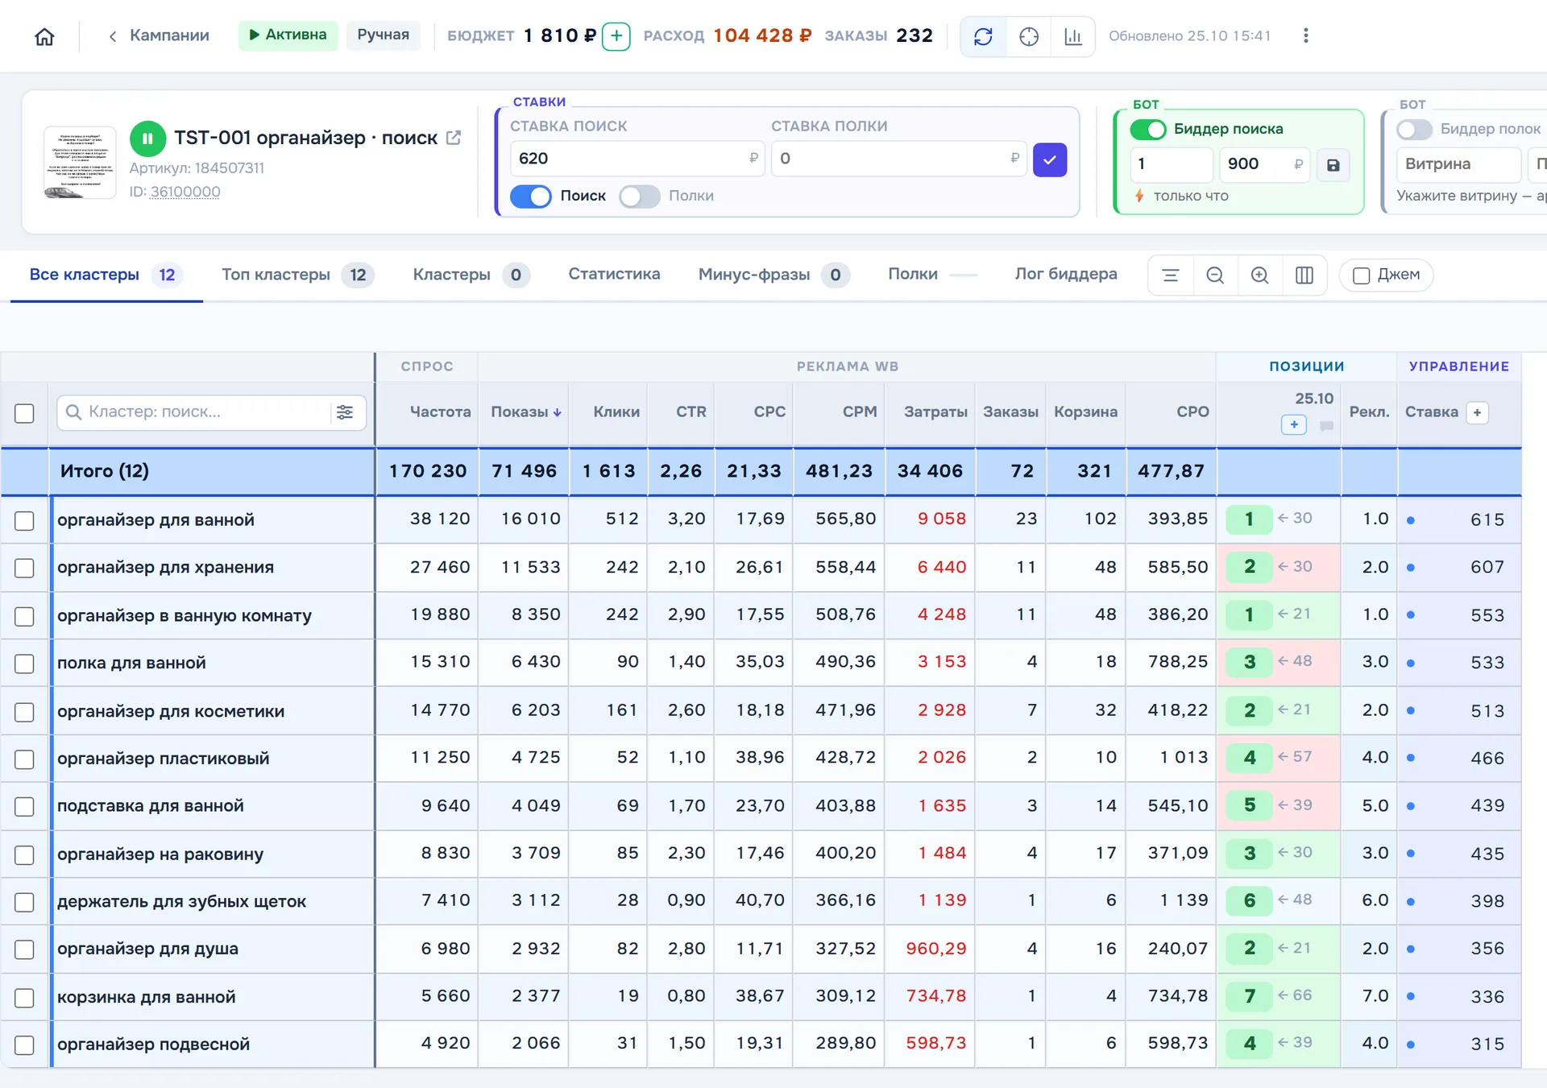The width and height of the screenshot is (1547, 1088).
Task: Open the target crosshair tool
Action: tap(1029, 36)
